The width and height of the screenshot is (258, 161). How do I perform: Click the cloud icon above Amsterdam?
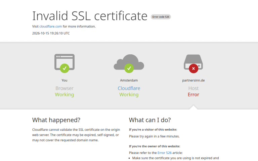[129, 64]
